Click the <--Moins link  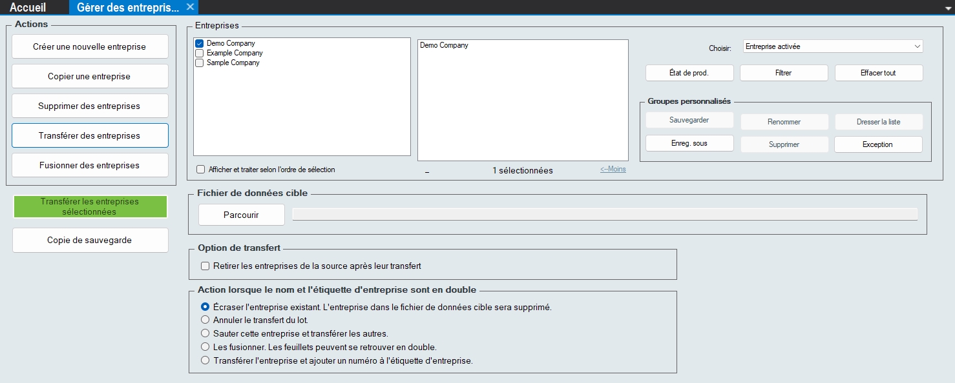click(613, 170)
